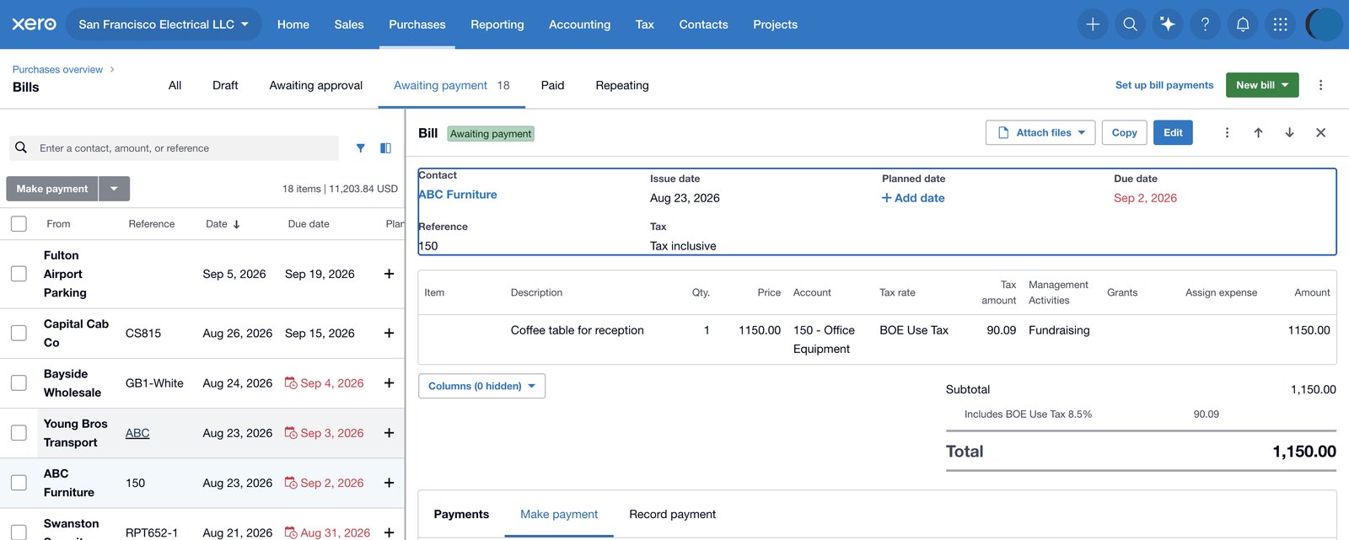Click Set up bill payments link
Image resolution: width=1349 pixels, height=540 pixels.
[x=1164, y=85]
